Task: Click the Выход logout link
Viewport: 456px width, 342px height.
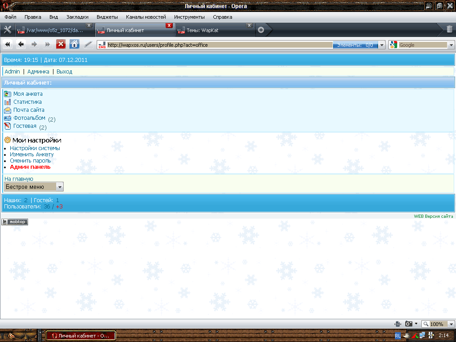Action: coord(64,72)
